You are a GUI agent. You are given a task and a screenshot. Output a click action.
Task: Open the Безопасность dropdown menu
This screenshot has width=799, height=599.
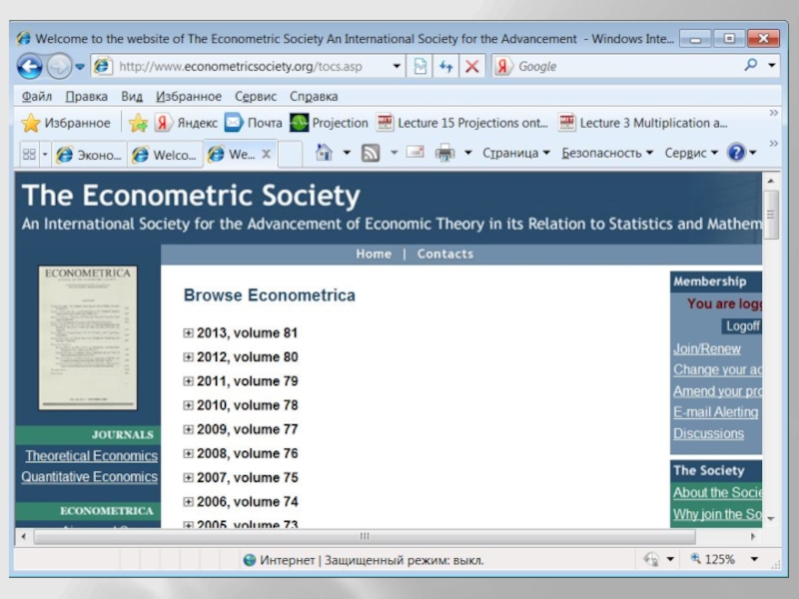606,153
